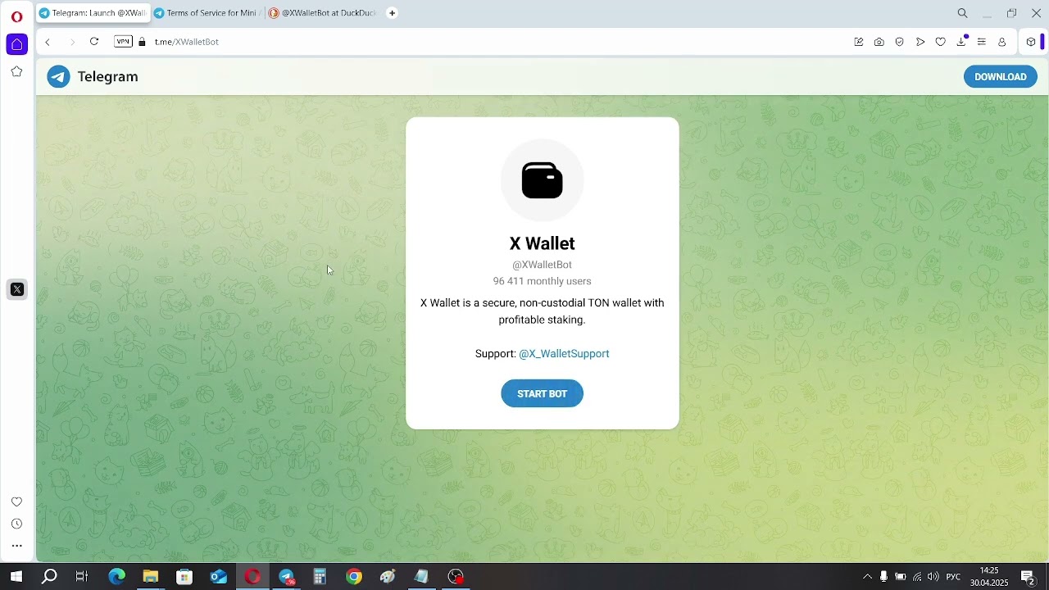Screen dimensions: 1049x590
Task: Launch Microsoft Edge from taskbar
Action: [x=116, y=577]
